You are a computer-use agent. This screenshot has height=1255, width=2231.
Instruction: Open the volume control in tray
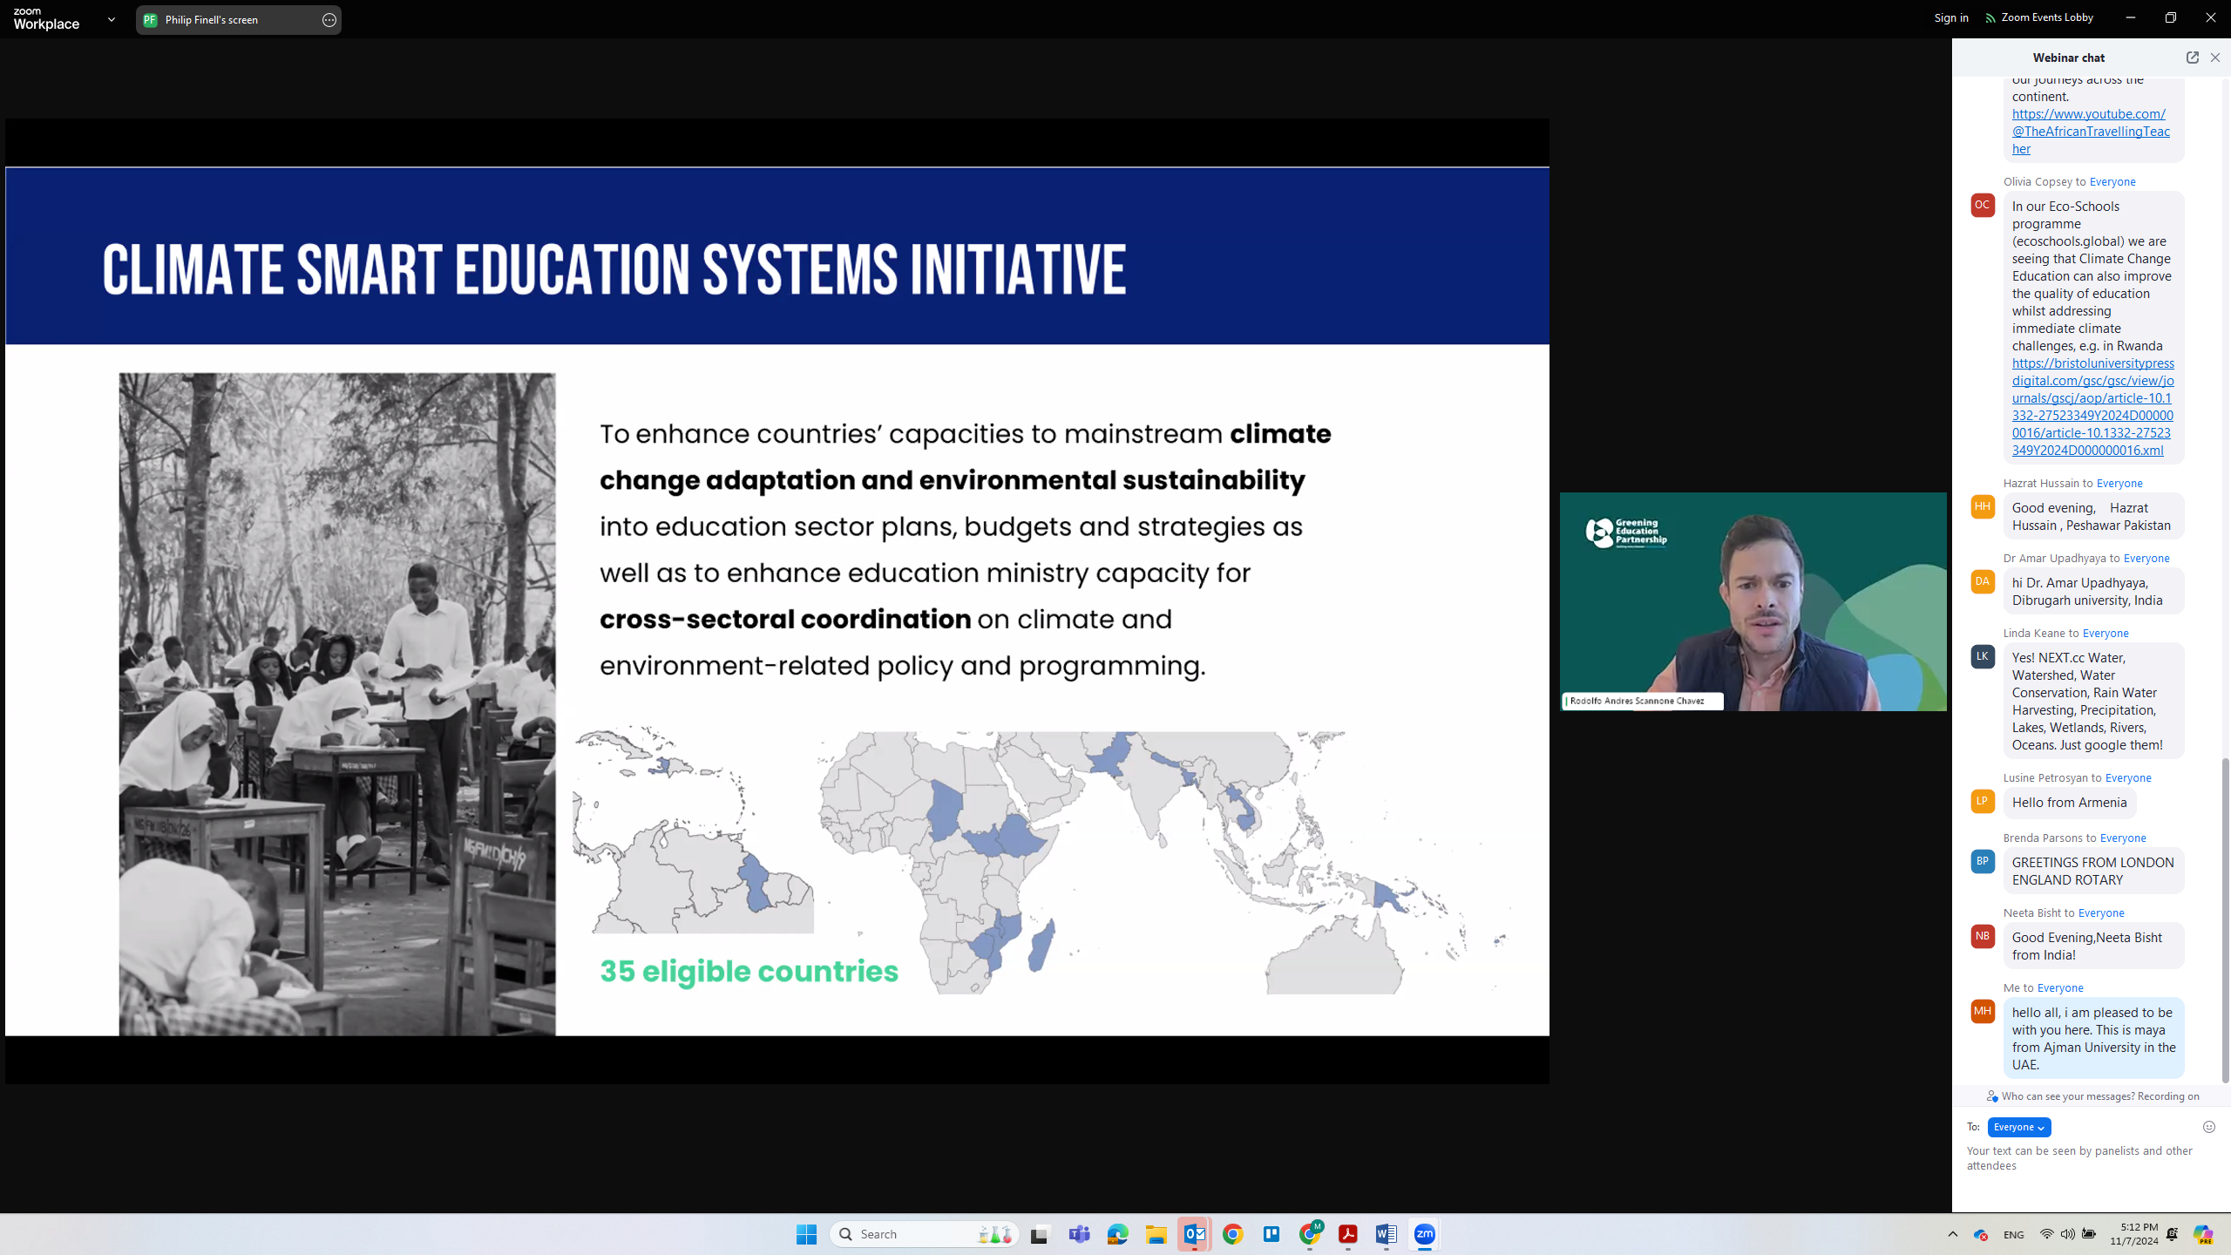coord(2067,1234)
